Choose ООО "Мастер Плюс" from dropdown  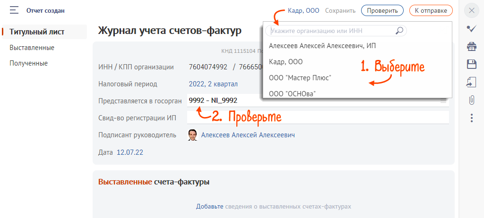(300, 77)
